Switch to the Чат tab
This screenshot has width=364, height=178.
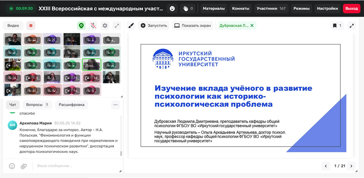point(13,105)
